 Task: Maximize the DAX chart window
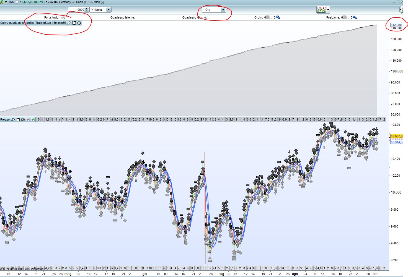(x=398, y=2)
